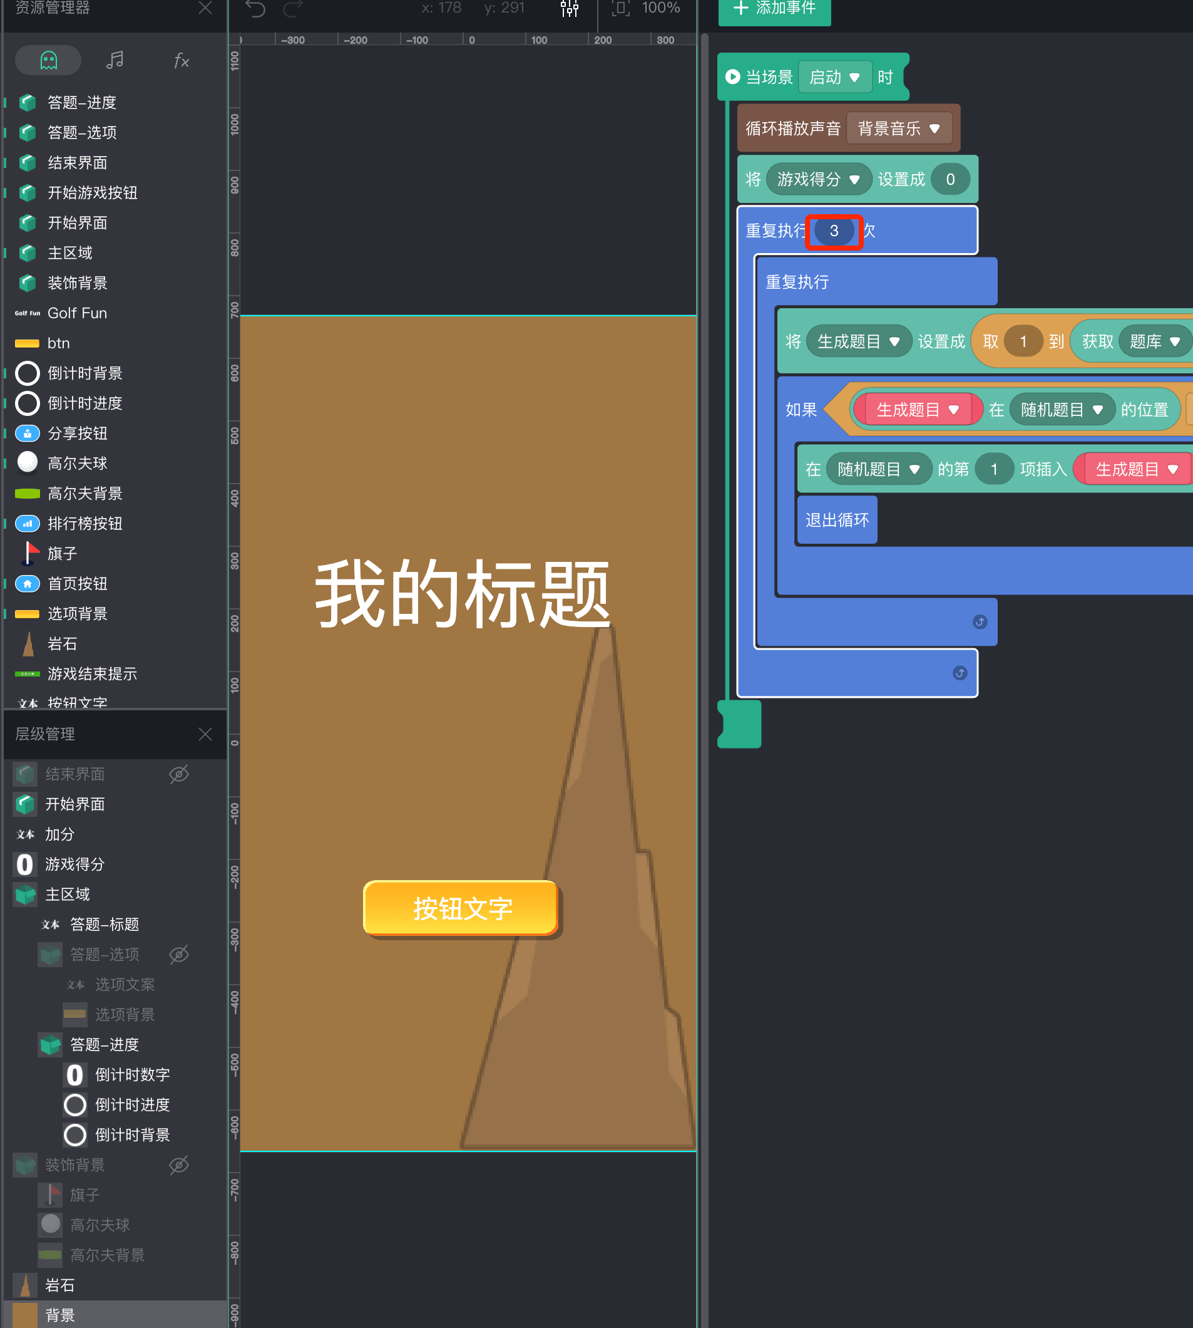Open the 启动 scene event dropdown
Screen dimensions: 1193x1328
834,78
